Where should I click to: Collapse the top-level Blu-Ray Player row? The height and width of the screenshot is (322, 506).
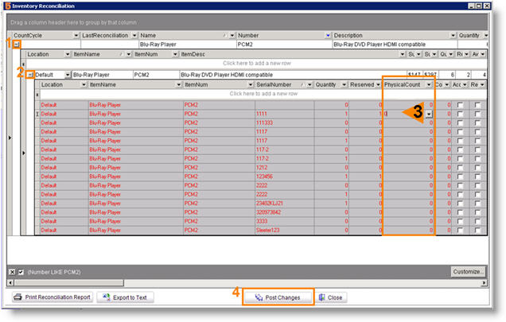(16, 45)
